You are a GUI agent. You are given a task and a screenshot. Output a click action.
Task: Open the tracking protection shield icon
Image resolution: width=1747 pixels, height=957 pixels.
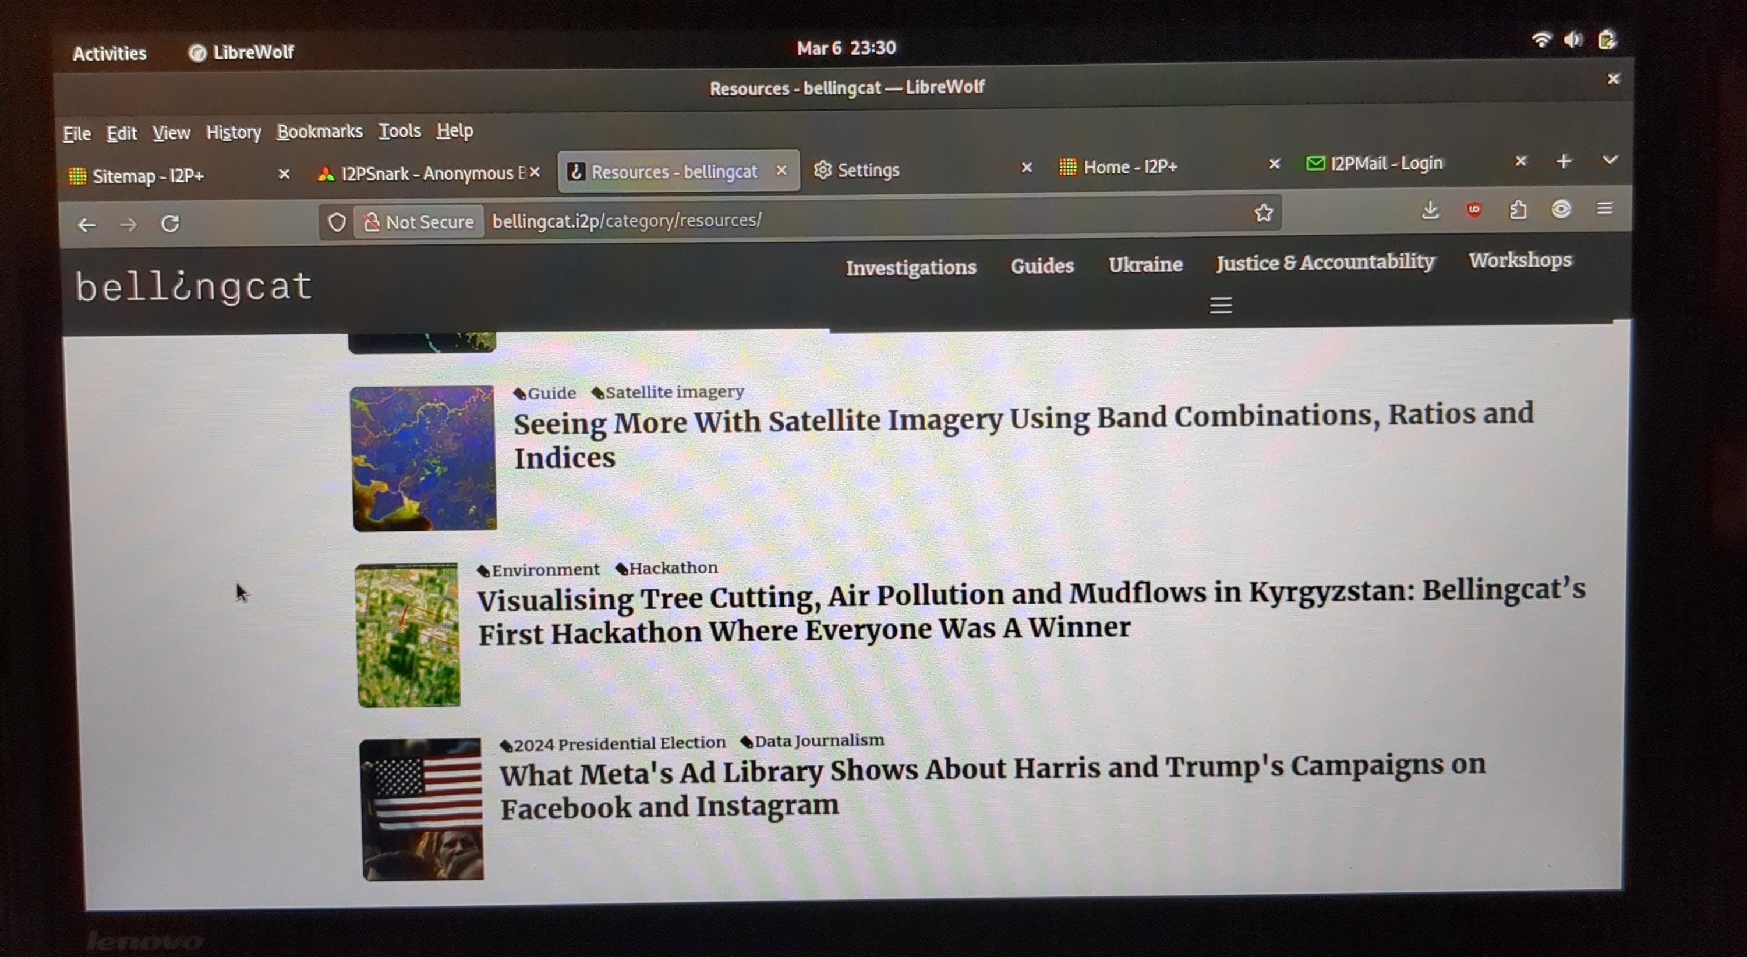click(x=337, y=222)
